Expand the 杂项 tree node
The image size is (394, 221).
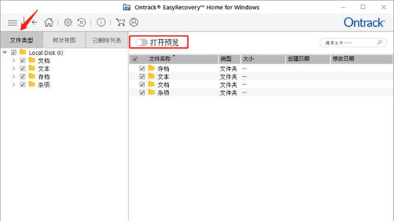tap(14, 84)
